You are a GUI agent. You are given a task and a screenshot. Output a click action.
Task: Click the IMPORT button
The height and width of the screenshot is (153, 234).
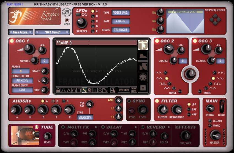point(124,90)
